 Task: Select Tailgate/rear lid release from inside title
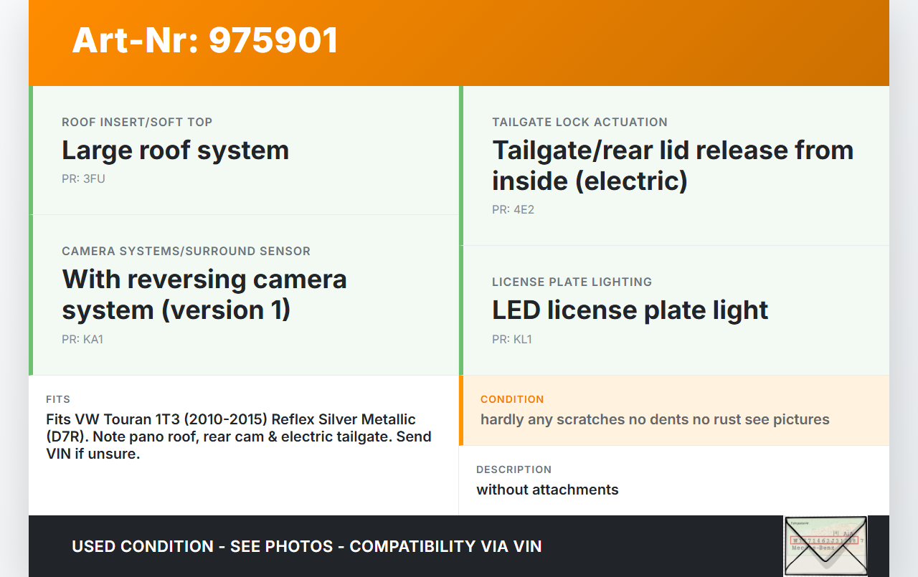(x=672, y=165)
